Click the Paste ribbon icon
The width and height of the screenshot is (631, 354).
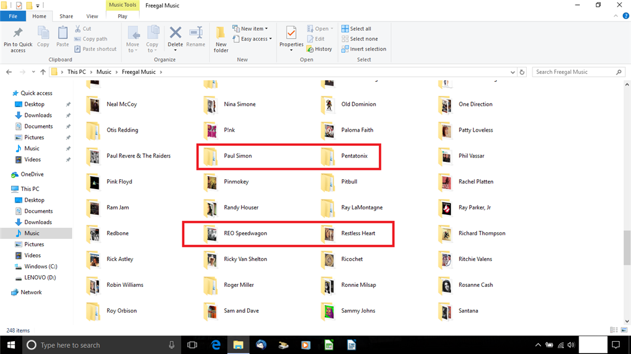coord(62,33)
